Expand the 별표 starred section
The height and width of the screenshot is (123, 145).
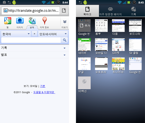point(35,55)
